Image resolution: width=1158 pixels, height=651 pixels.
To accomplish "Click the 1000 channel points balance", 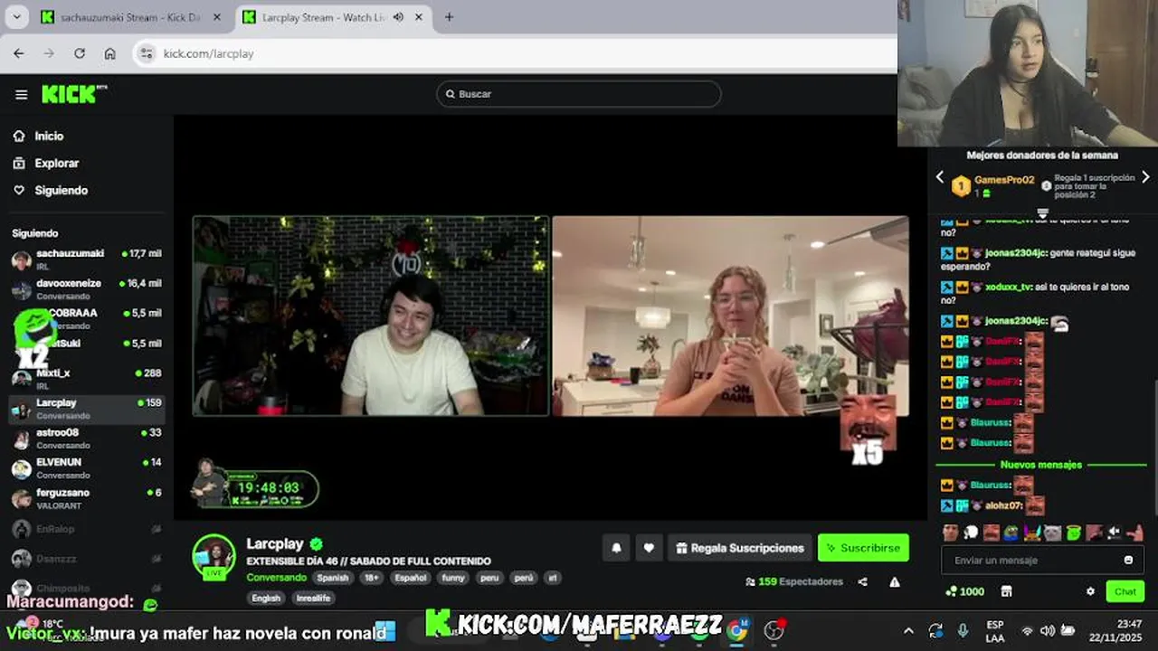I will pos(964,591).
